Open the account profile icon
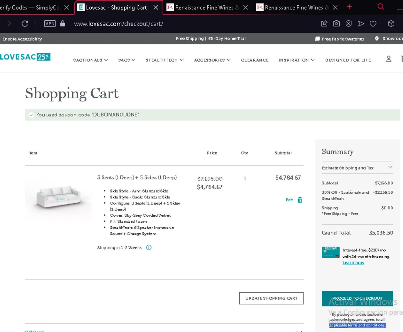Viewport: 403px width, 332px height. coord(388,59)
